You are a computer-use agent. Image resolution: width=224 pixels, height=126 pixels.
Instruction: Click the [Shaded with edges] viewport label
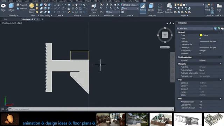coord(14,23)
